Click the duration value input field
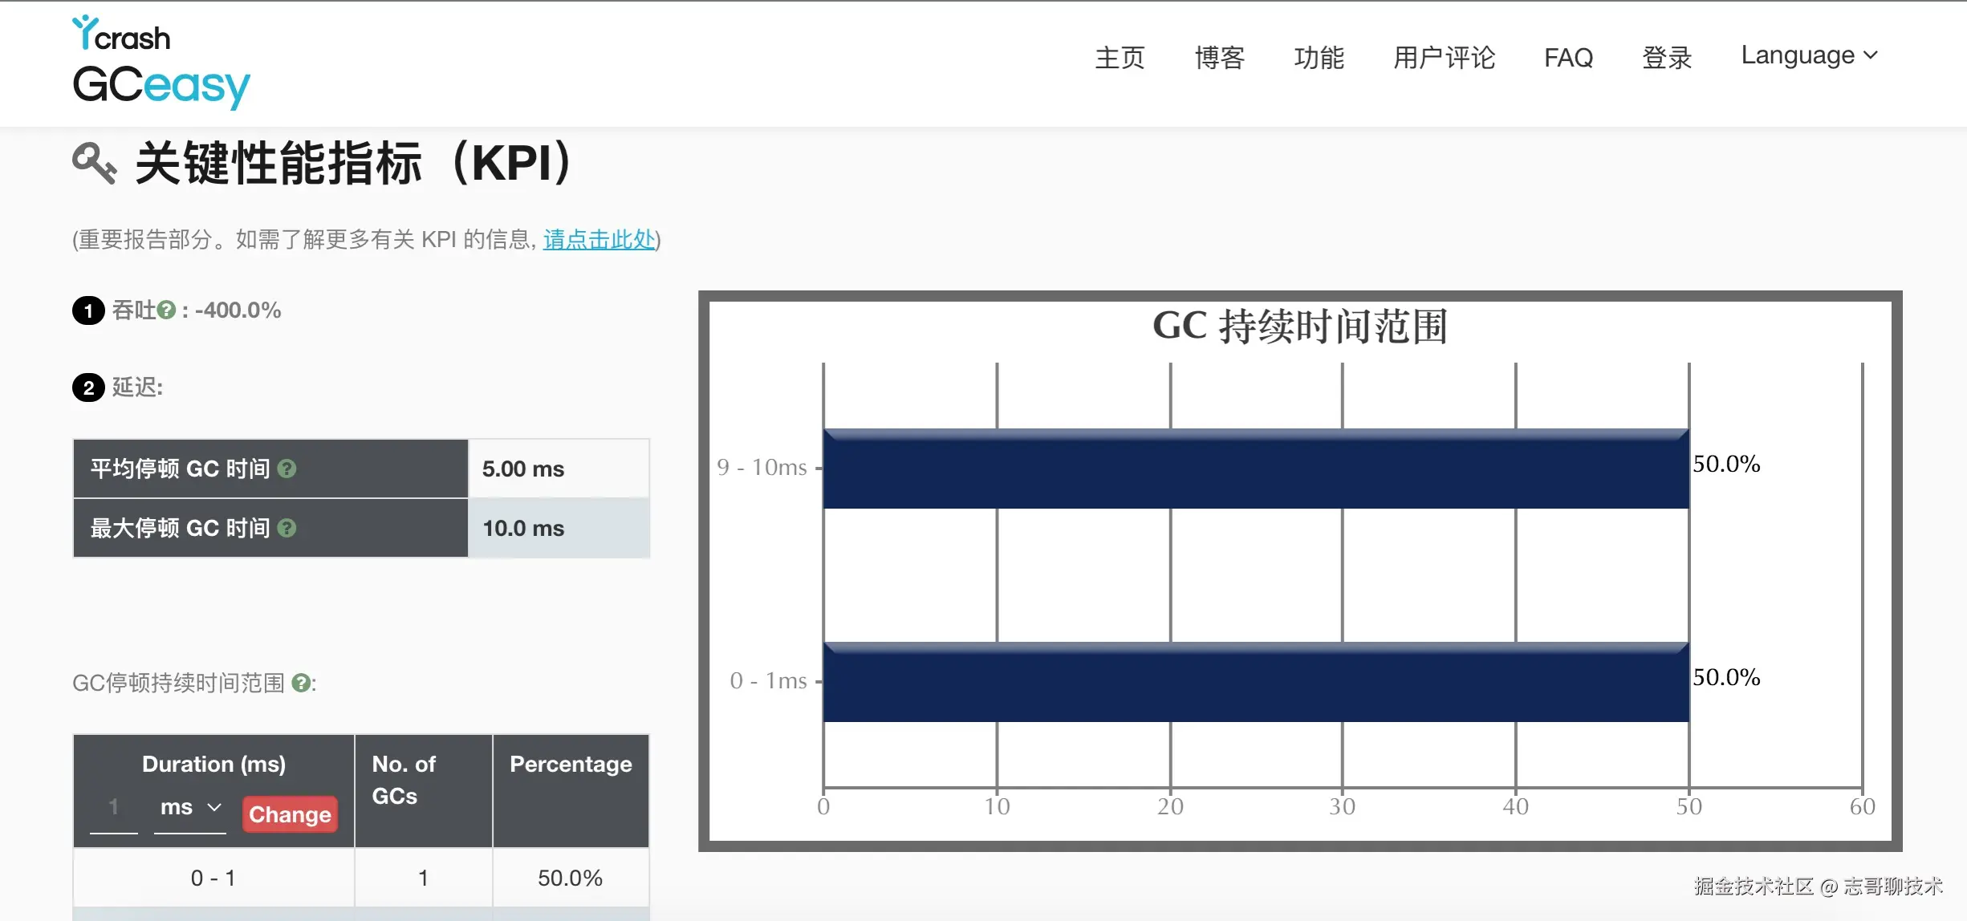The height and width of the screenshot is (921, 1967). point(113,807)
